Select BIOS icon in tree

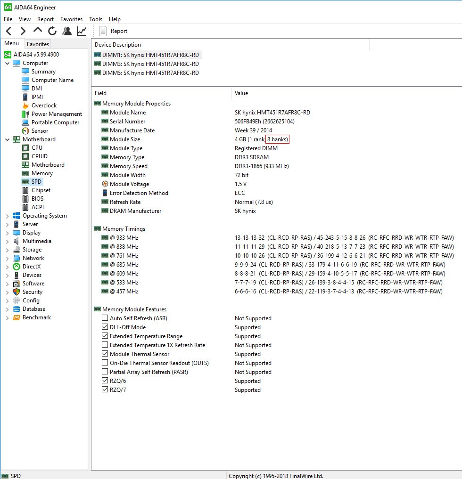point(25,199)
